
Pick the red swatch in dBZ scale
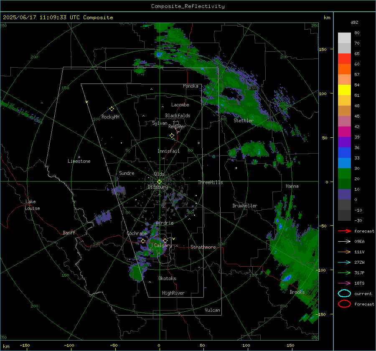click(344, 59)
